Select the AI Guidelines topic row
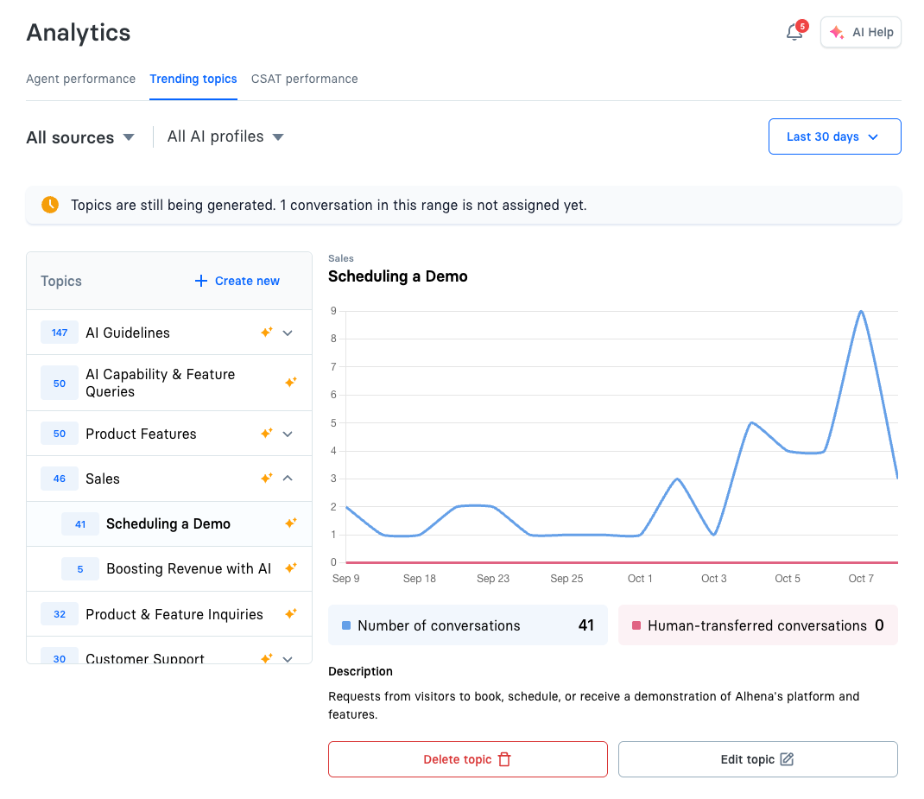The height and width of the screenshot is (799, 924). (x=169, y=333)
